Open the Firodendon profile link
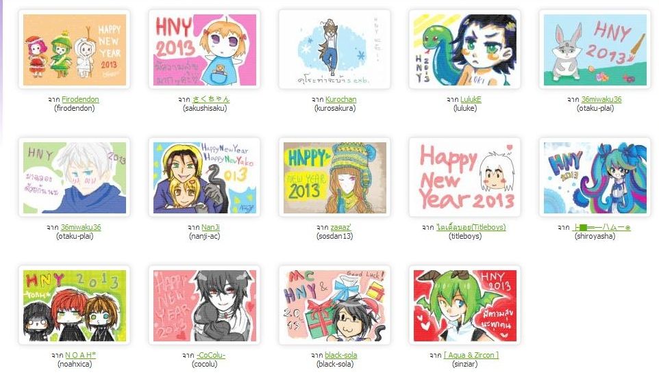The width and height of the screenshot is (659, 381). coord(80,99)
